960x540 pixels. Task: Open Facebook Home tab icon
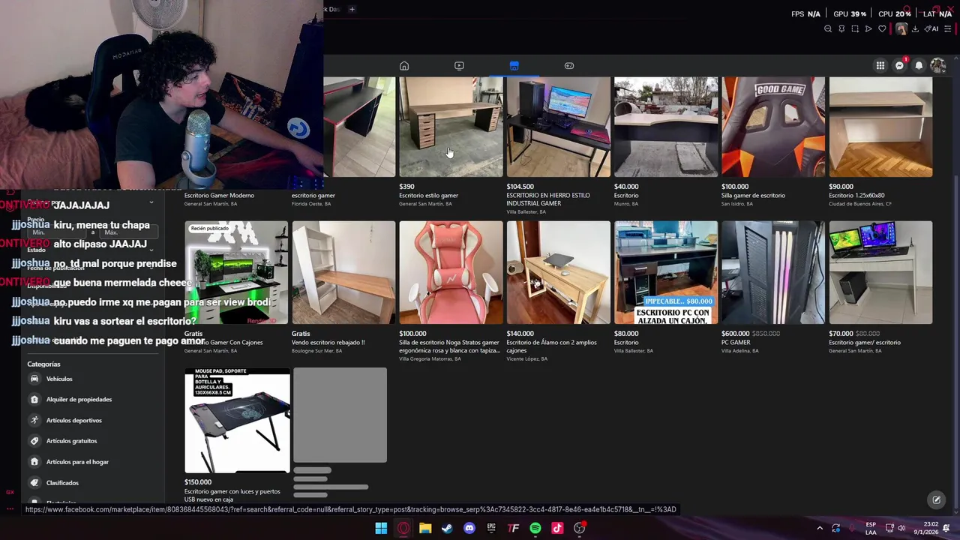tap(404, 66)
